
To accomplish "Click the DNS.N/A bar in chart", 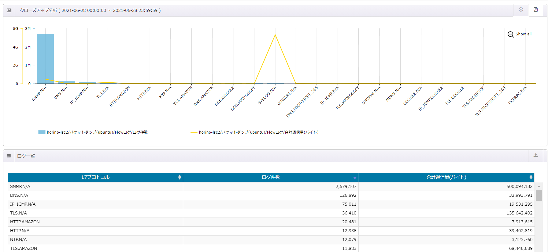I will (66, 82).
